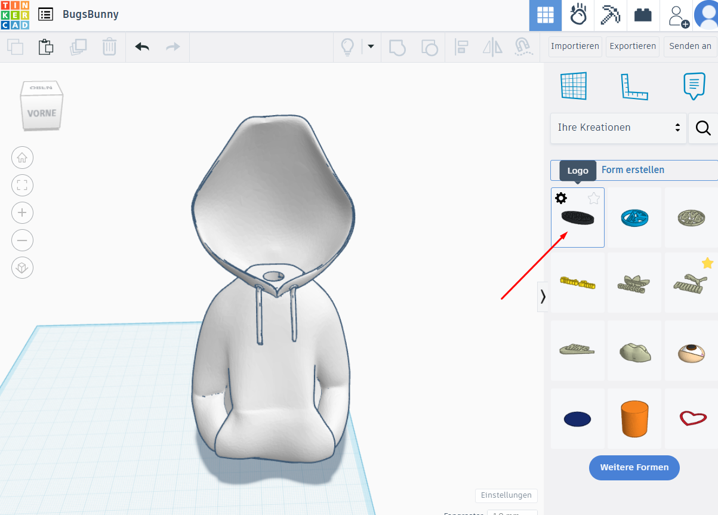Click the Weitere Formen button
Image resolution: width=718 pixels, height=515 pixels.
pyautogui.click(x=634, y=467)
